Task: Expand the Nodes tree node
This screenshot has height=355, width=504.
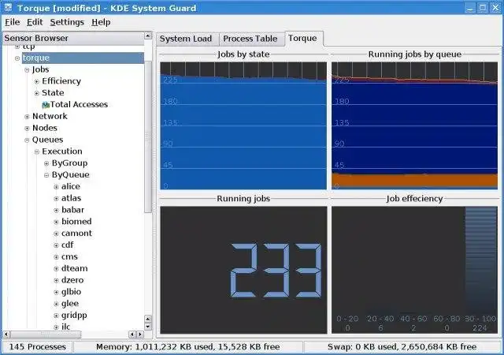Action: (27, 129)
